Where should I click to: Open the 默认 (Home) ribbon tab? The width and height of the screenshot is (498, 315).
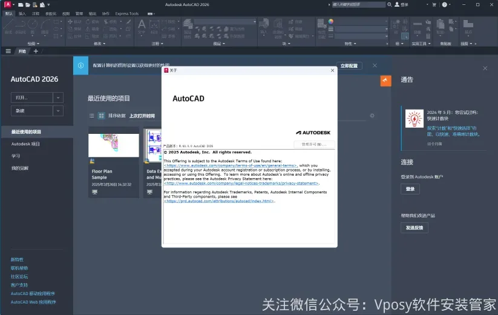[9, 14]
